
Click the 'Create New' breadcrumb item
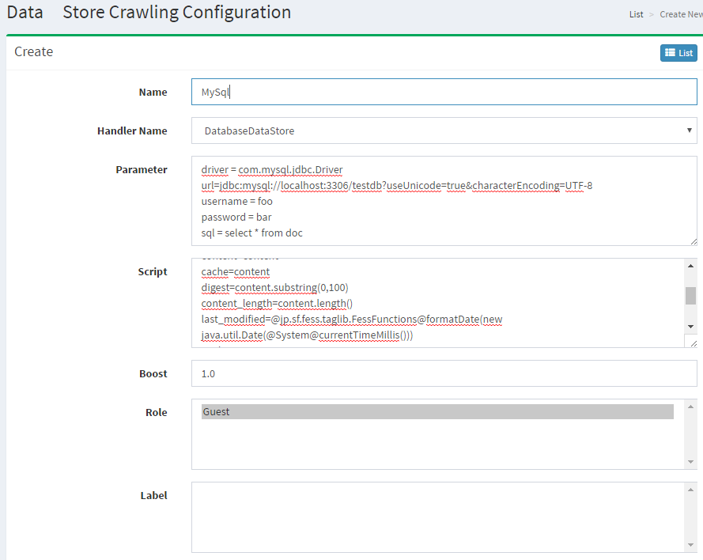(682, 13)
